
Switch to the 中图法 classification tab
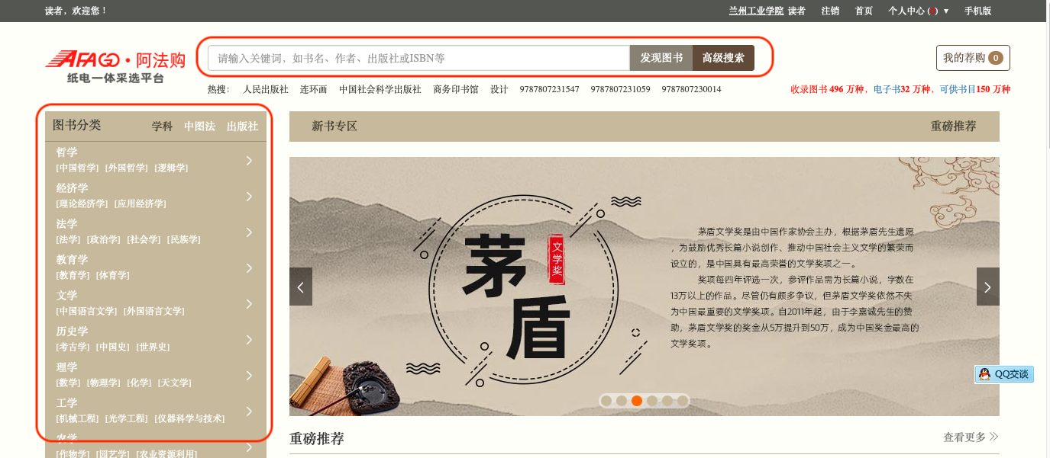coord(199,127)
